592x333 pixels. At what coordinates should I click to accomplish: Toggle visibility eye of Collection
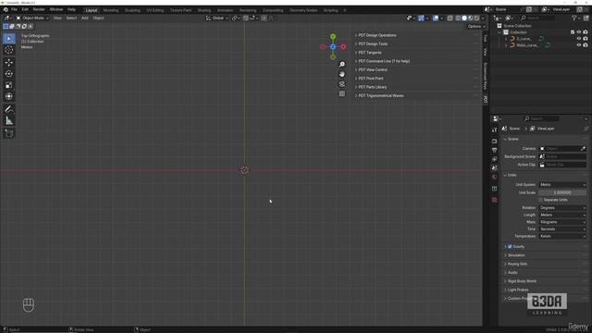[579, 32]
